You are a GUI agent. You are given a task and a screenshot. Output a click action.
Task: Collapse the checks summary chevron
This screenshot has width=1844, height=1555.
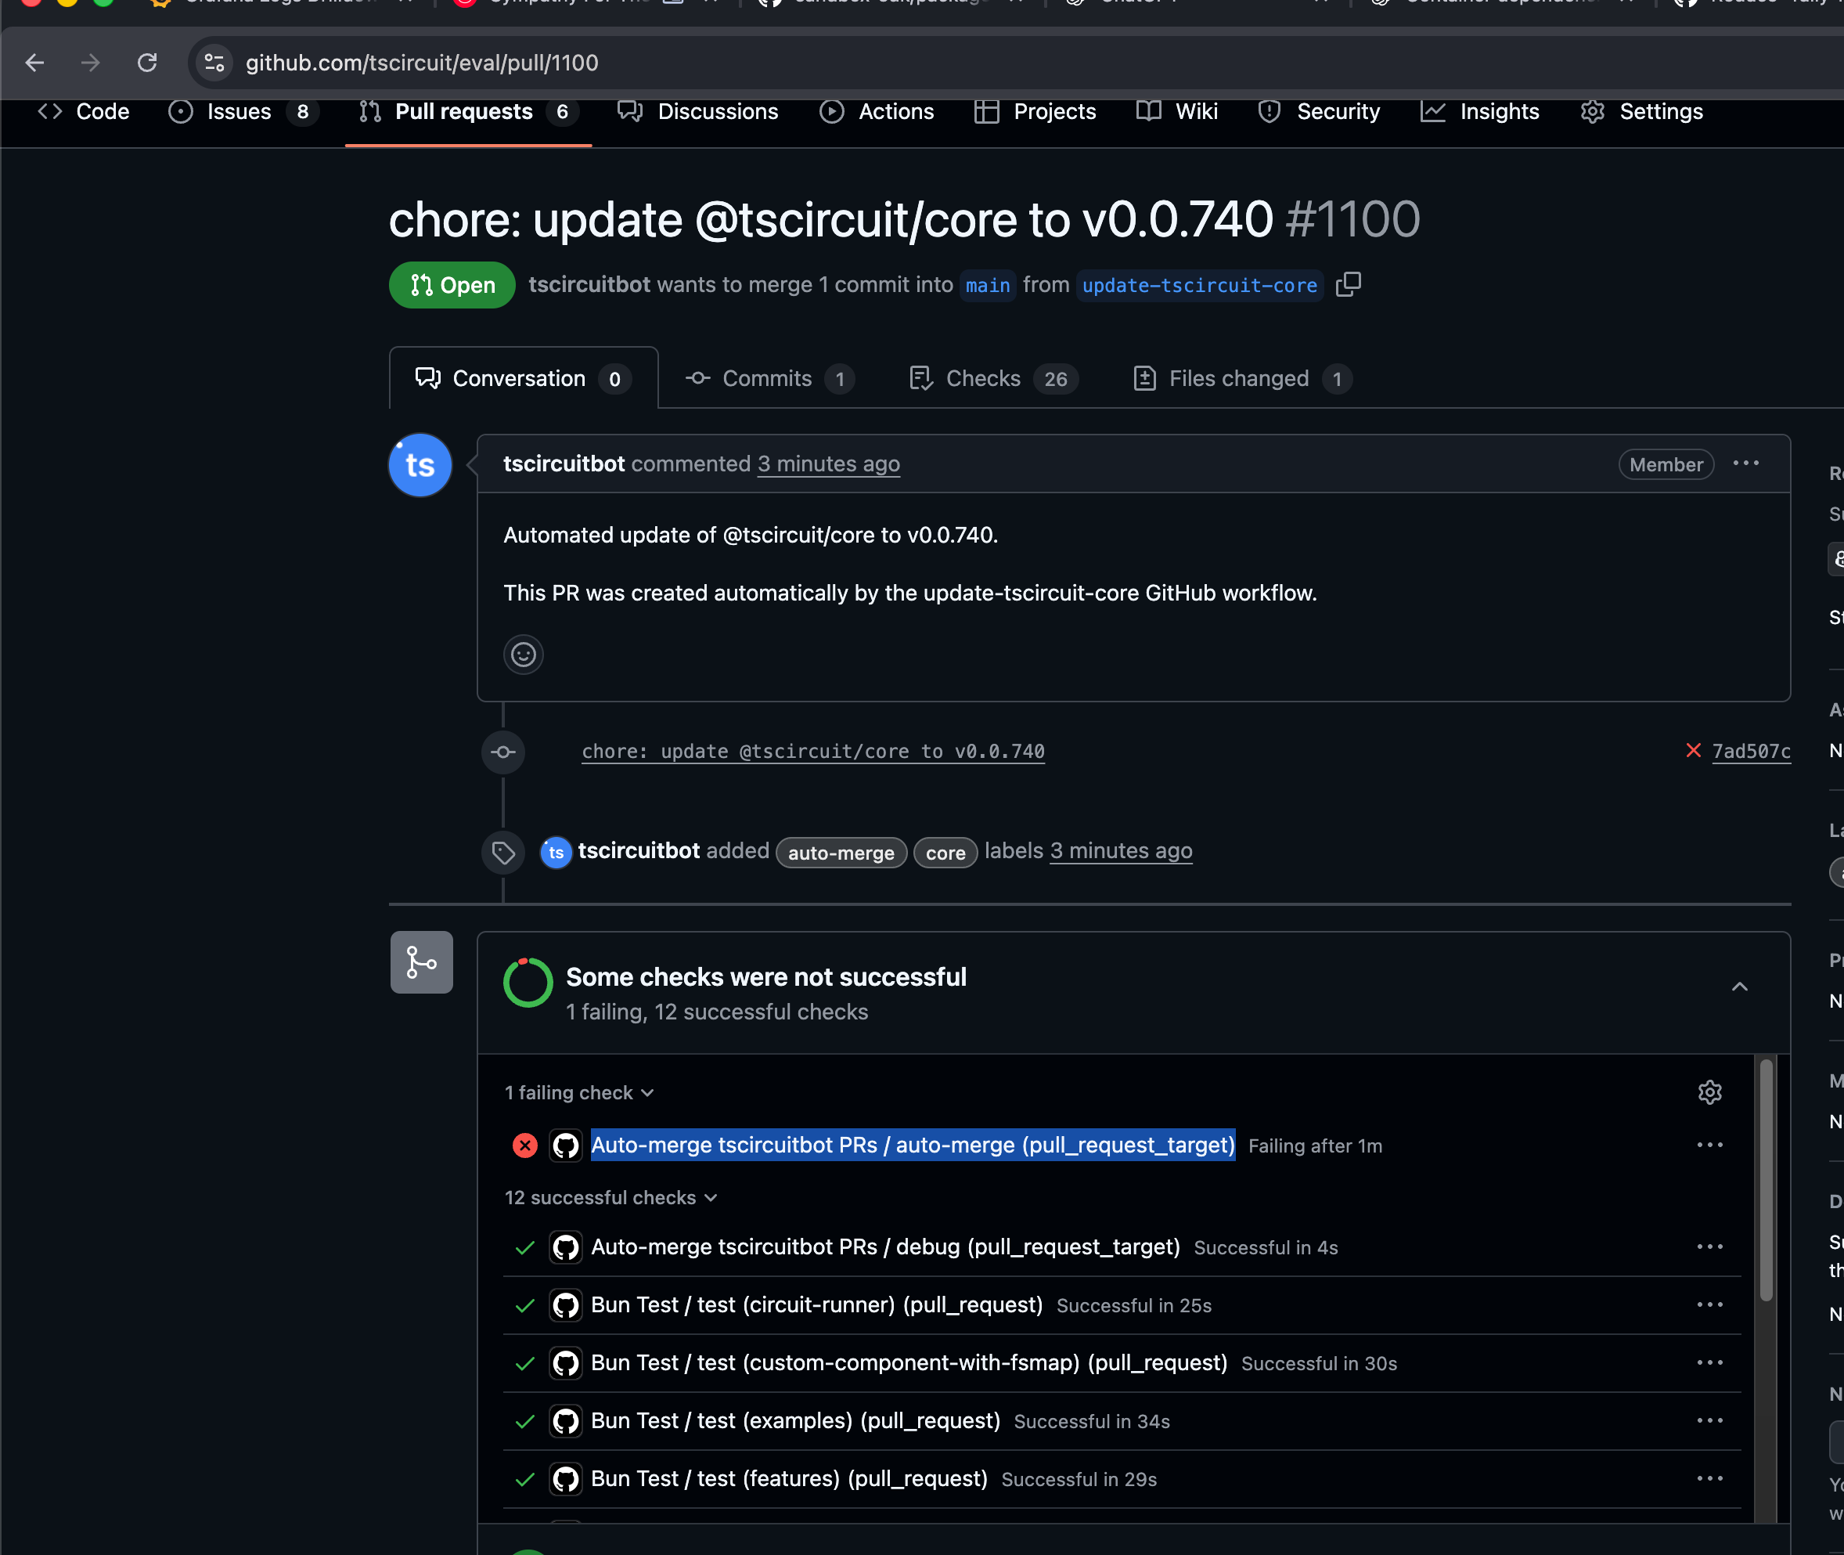point(1739,987)
